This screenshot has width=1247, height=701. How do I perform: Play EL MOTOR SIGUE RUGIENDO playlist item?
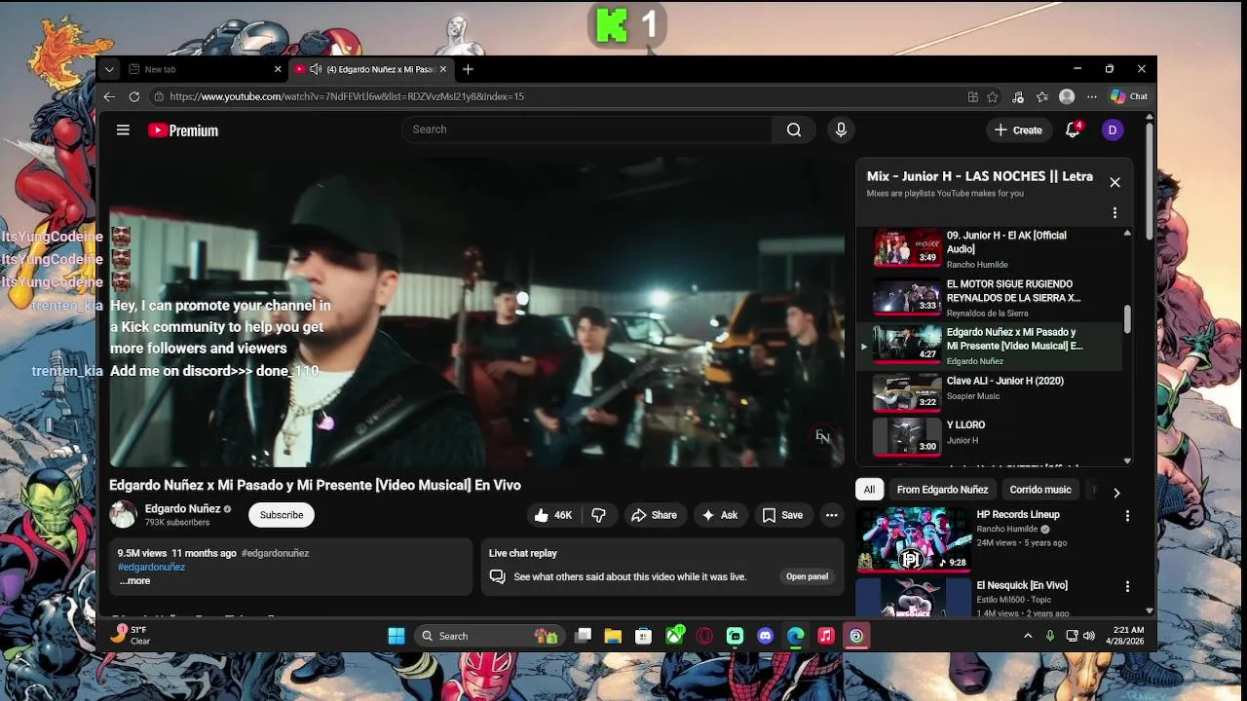tap(992, 298)
